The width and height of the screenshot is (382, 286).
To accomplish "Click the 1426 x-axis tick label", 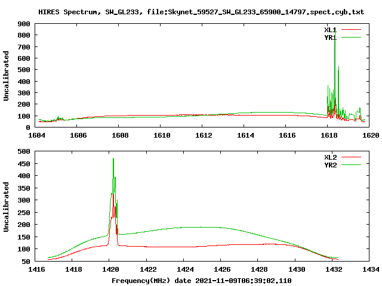I will [x=222, y=269].
